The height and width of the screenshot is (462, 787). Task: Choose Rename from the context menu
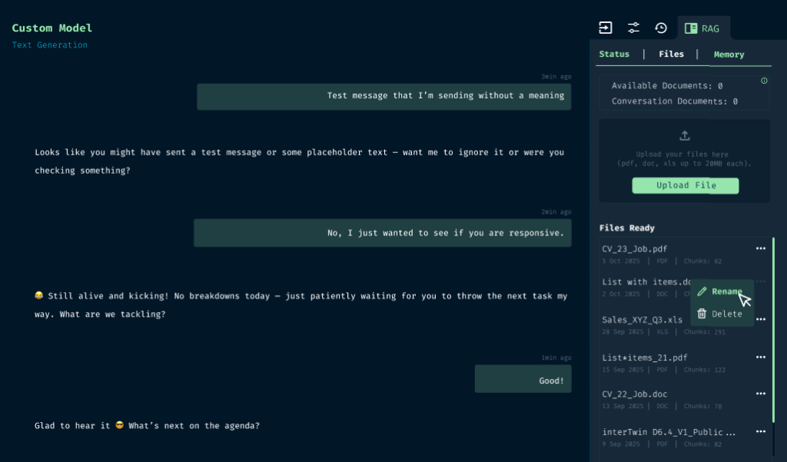pos(719,292)
